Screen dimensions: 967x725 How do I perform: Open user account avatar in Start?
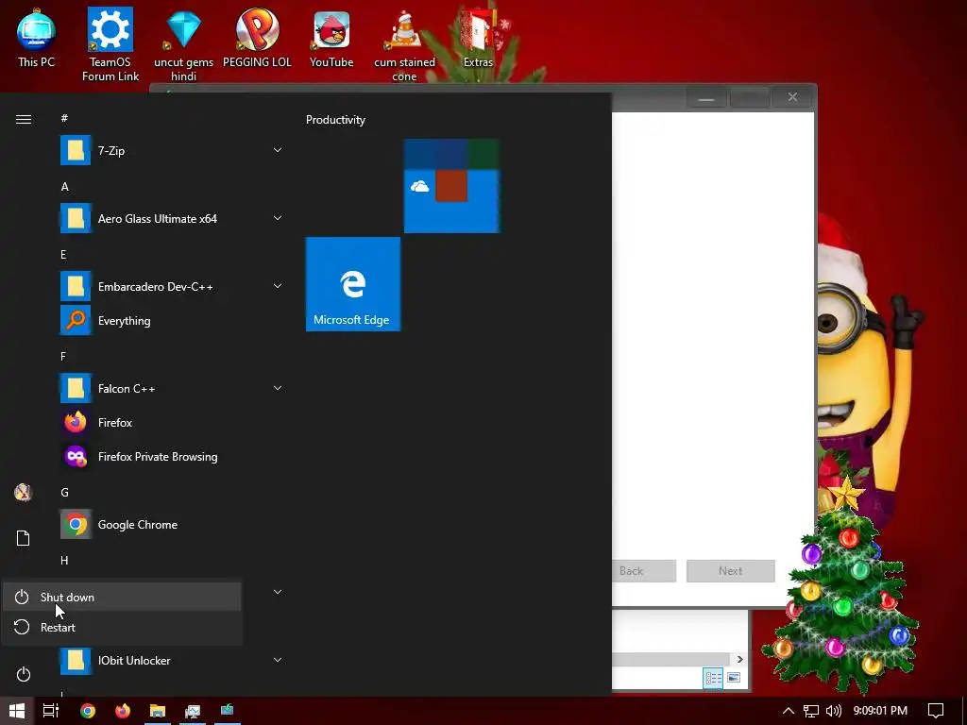coord(24,492)
